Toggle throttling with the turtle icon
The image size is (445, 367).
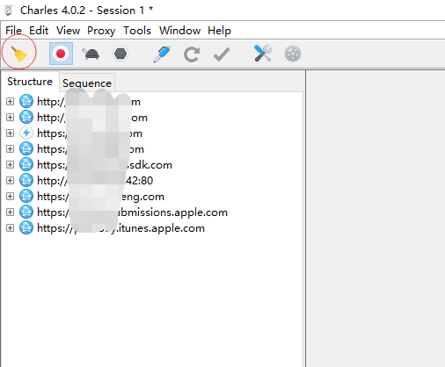[91, 54]
